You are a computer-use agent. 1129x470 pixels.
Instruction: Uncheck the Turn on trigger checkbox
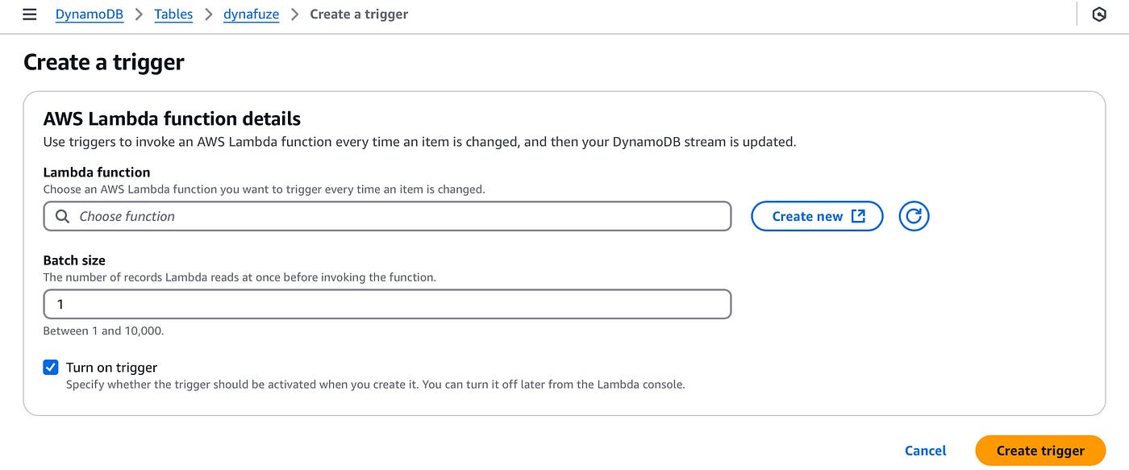51,368
